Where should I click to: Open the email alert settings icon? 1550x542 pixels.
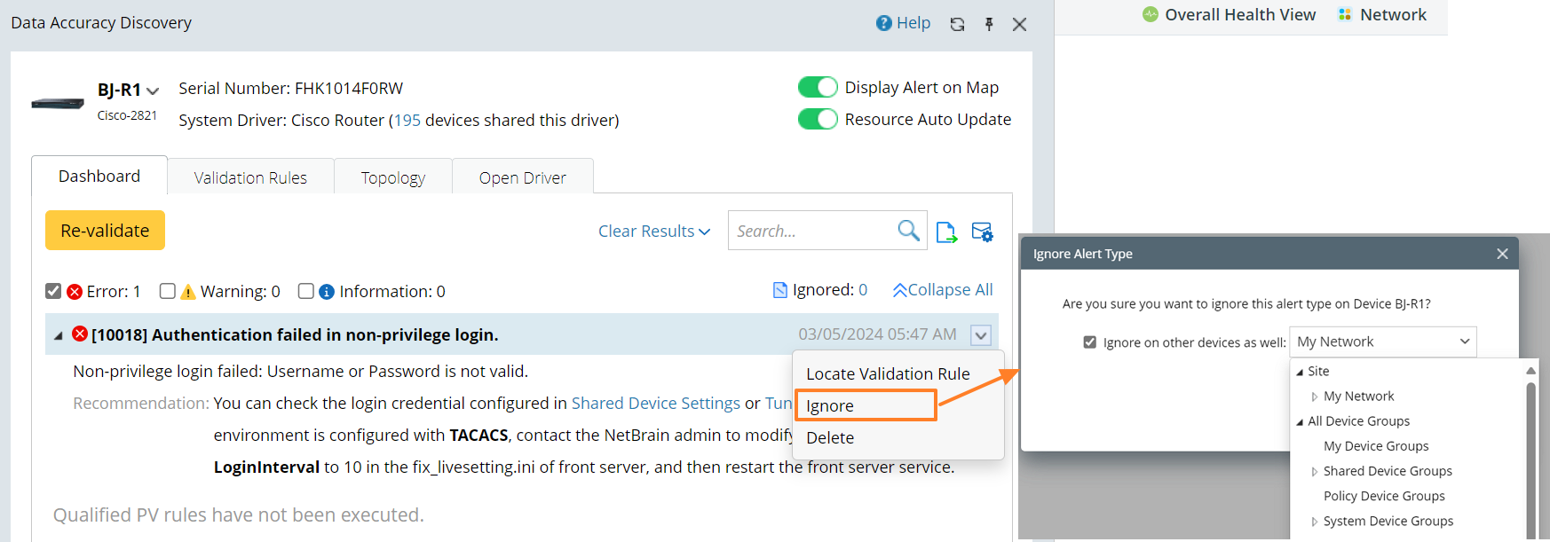pyautogui.click(x=982, y=232)
